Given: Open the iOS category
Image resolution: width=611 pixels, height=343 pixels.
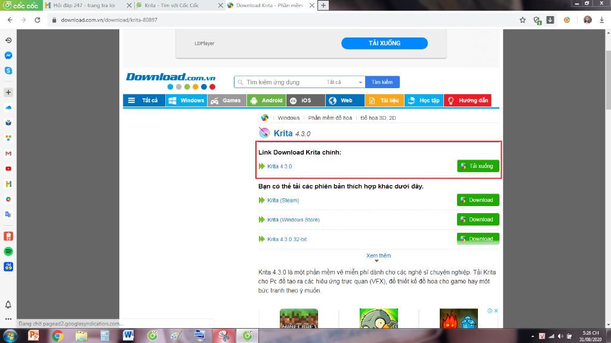Looking at the screenshot, I should pos(305,100).
